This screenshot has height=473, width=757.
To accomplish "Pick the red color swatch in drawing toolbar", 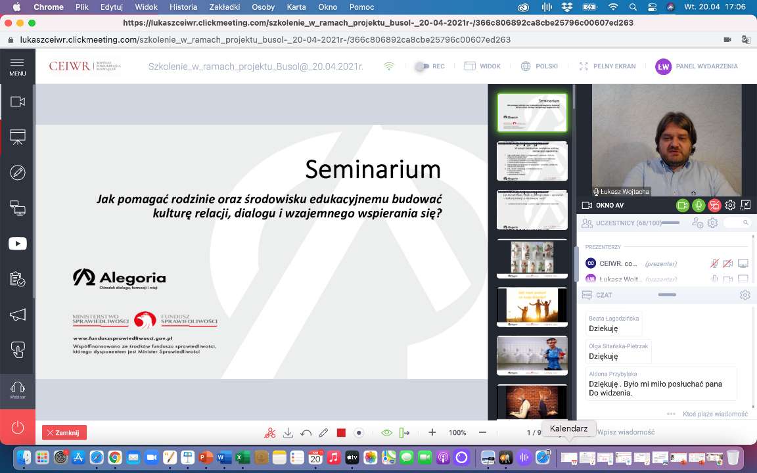I will point(341,433).
